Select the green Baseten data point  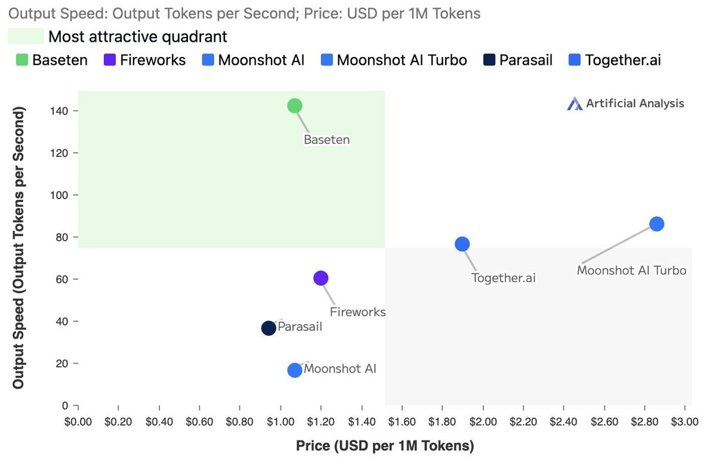coord(295,106)
